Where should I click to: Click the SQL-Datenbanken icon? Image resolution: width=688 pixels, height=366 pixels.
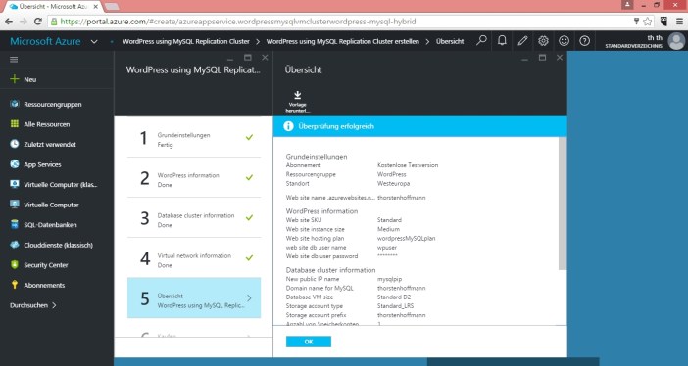point(15,224)
